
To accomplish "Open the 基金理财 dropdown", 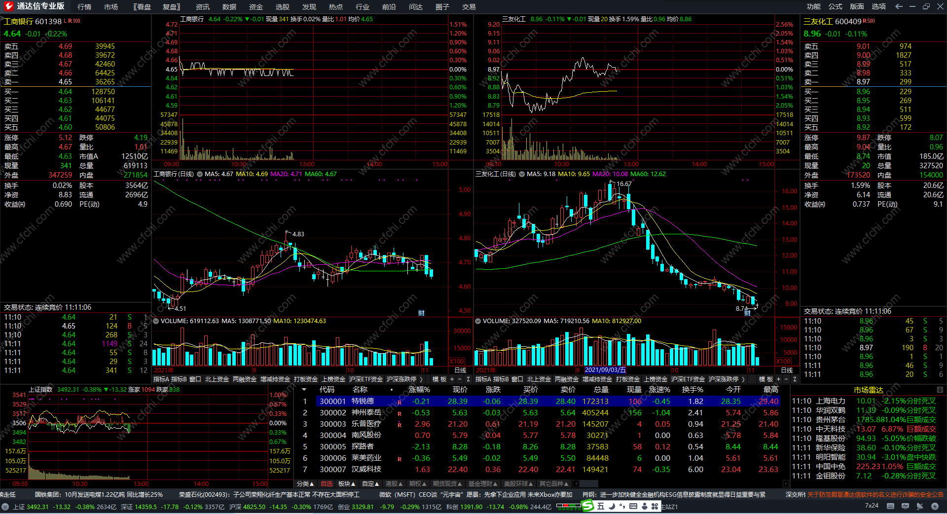I will (483, 484).
